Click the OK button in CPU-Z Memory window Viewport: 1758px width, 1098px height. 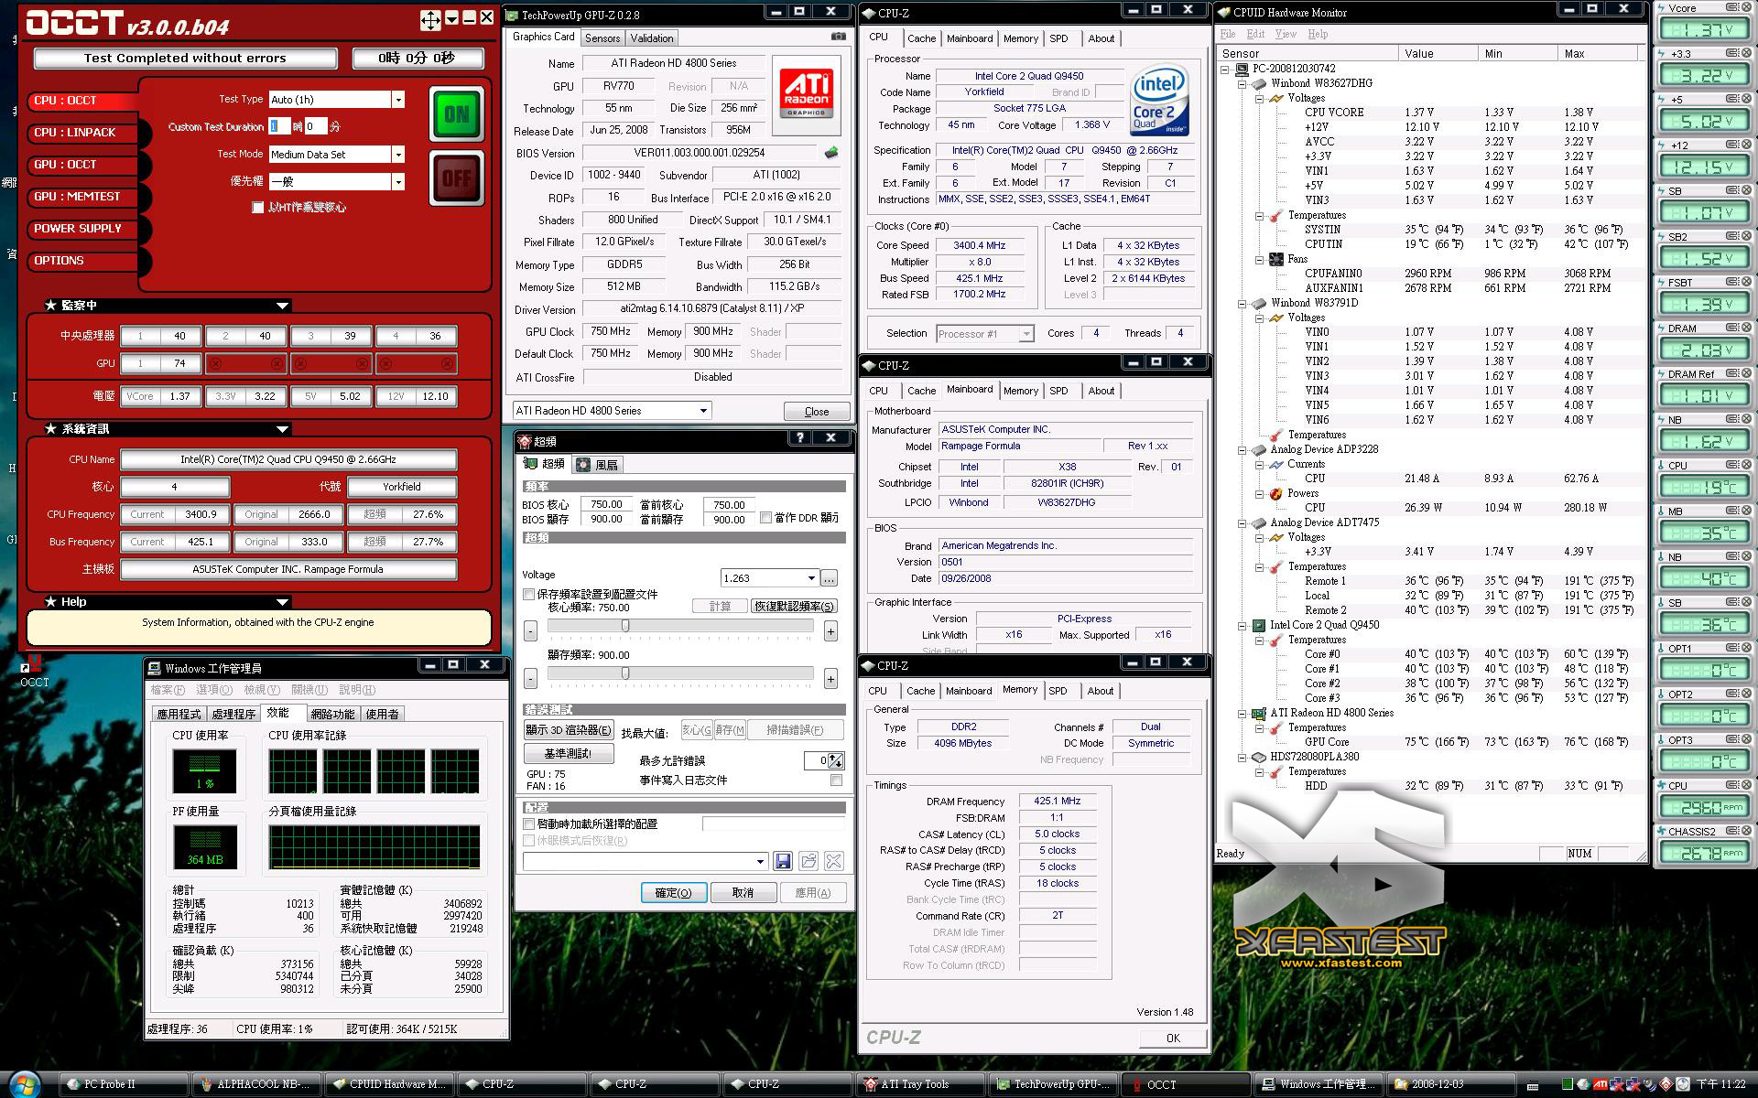pyautogui.click(x=1173, y=1039)
